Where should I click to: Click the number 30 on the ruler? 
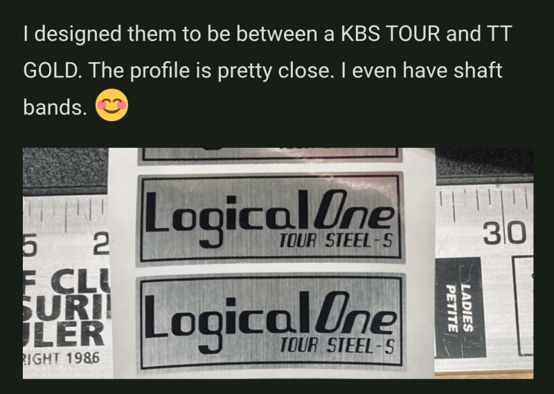coord(505,232)
